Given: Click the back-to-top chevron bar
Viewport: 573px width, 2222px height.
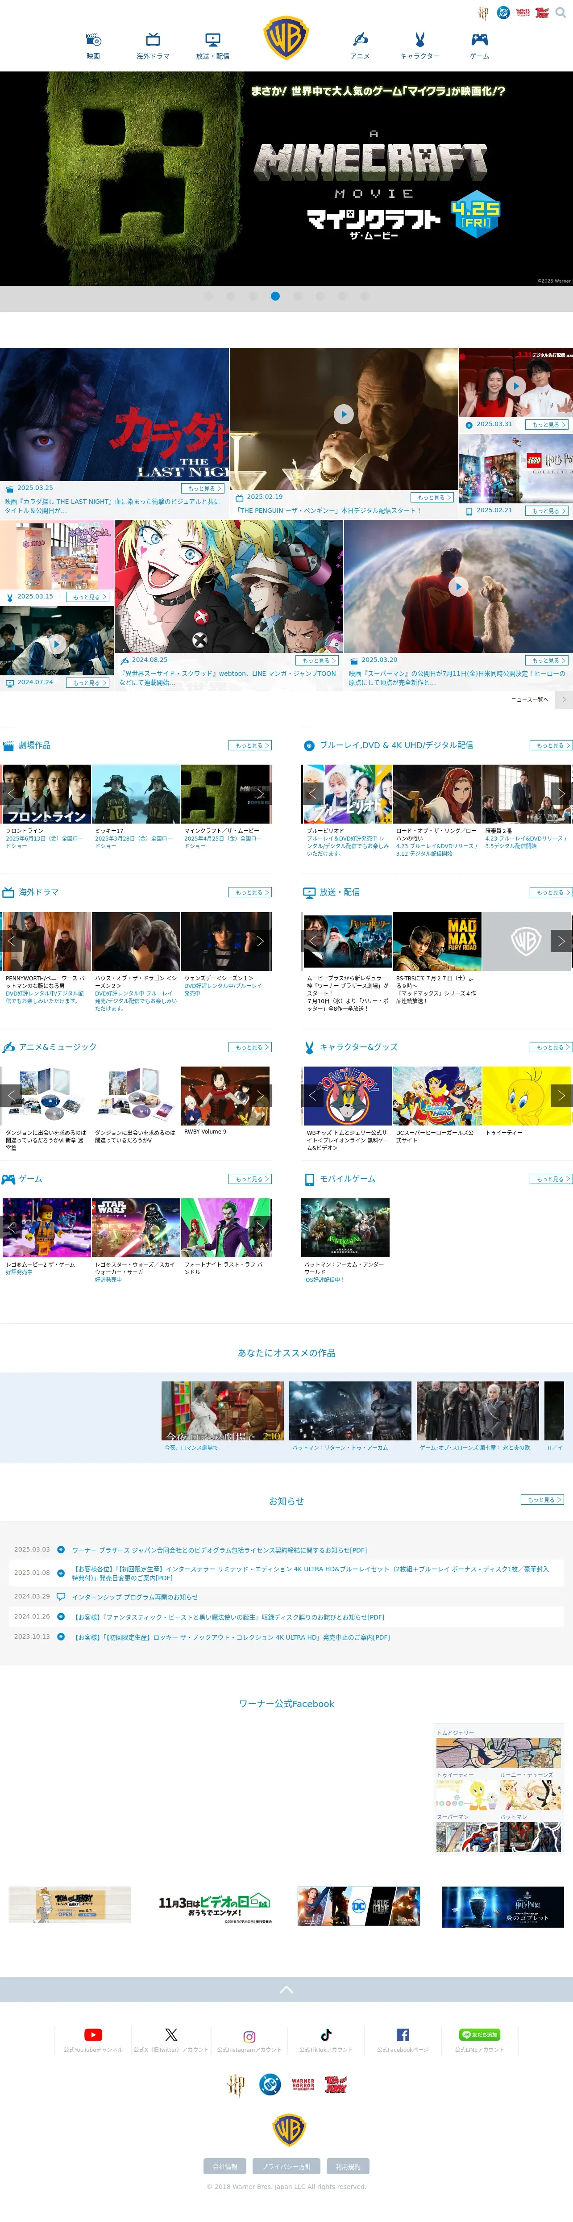Looking at the screenshot, I should (x=286, y=1990).
